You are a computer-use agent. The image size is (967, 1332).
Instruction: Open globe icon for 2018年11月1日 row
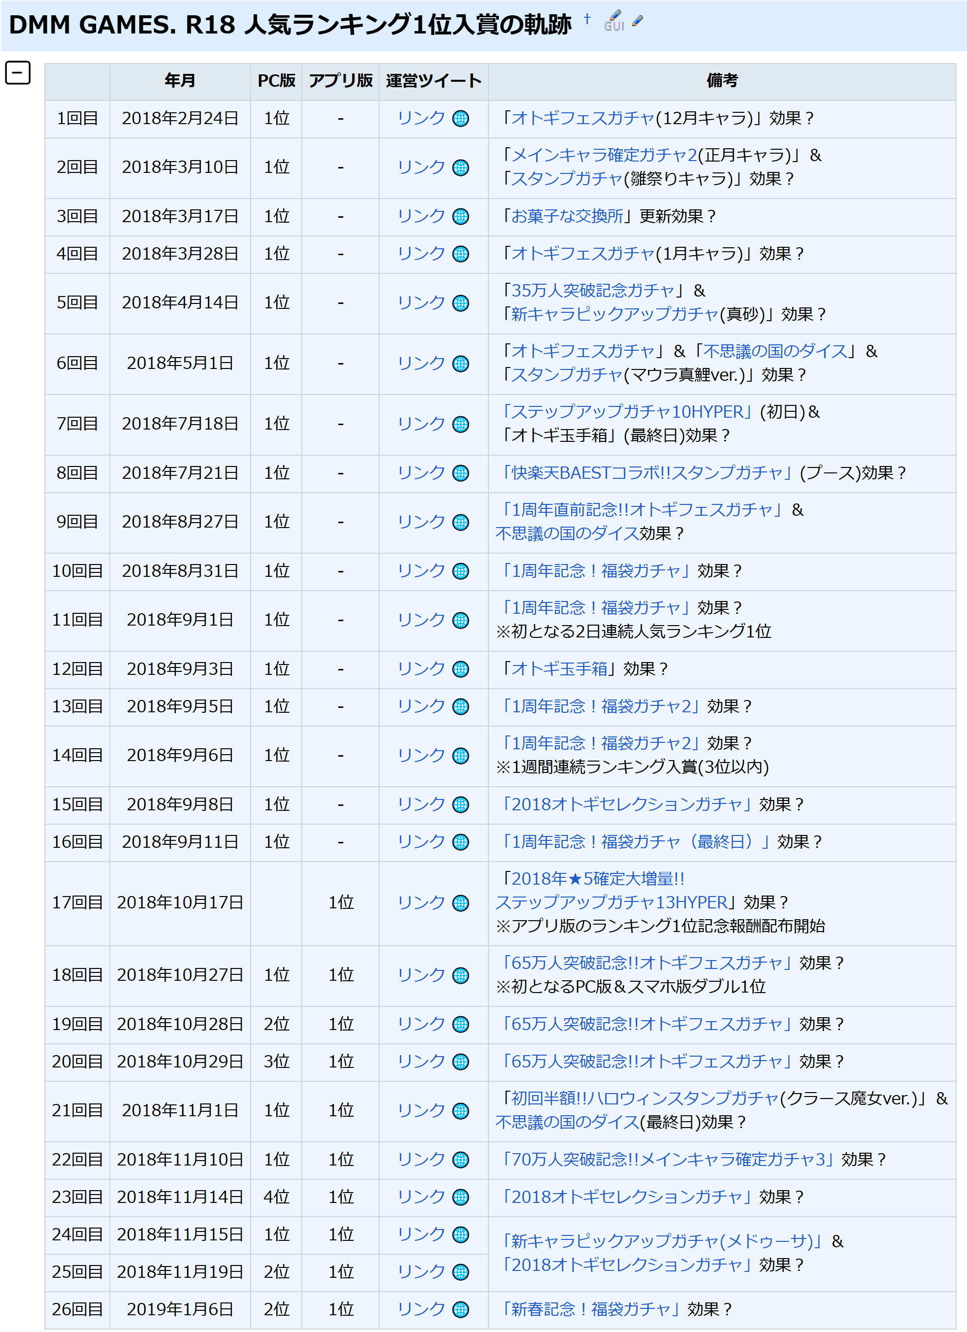click(461, 1111)
